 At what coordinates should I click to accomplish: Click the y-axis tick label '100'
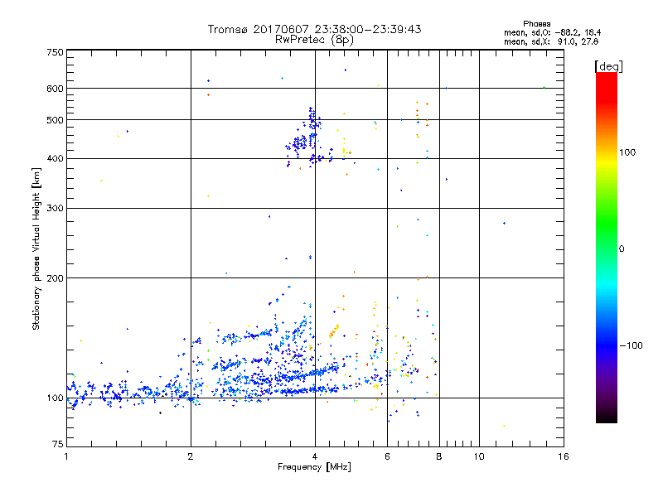point(56,398)
